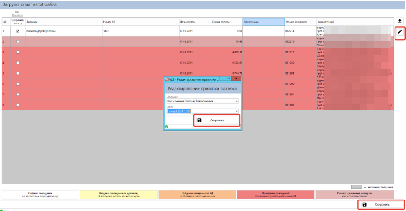Select date 07.03.2019 in row 2
Screen dimensions: 406x211
click(x=195, y=41)
